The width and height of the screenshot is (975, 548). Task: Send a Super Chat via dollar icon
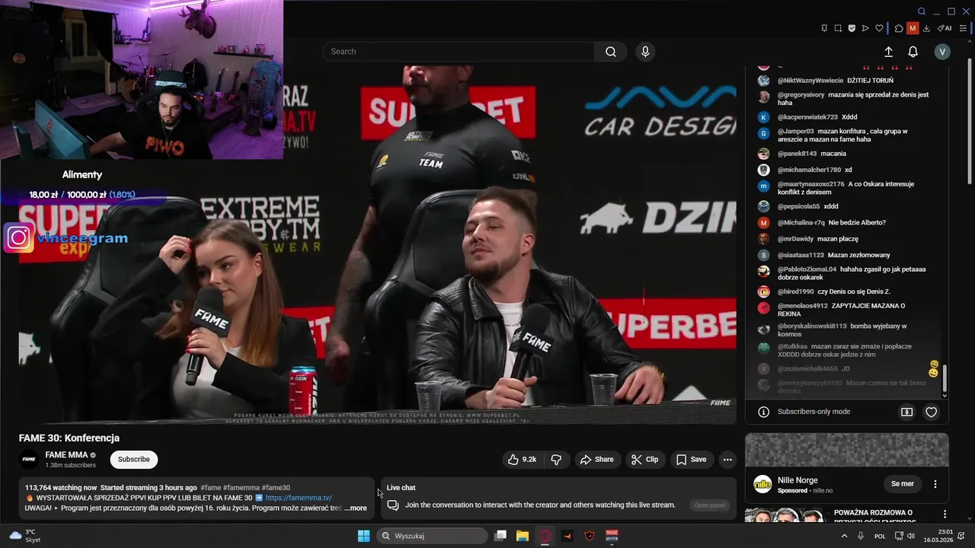pos(906,412)
